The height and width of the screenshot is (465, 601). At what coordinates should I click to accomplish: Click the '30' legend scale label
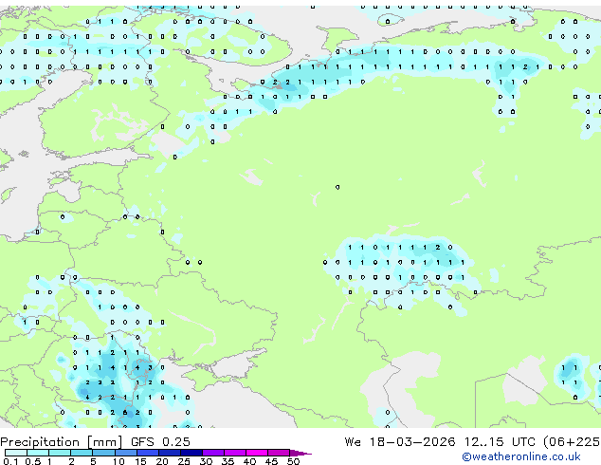pyautogui.click(x=206, y=461)
